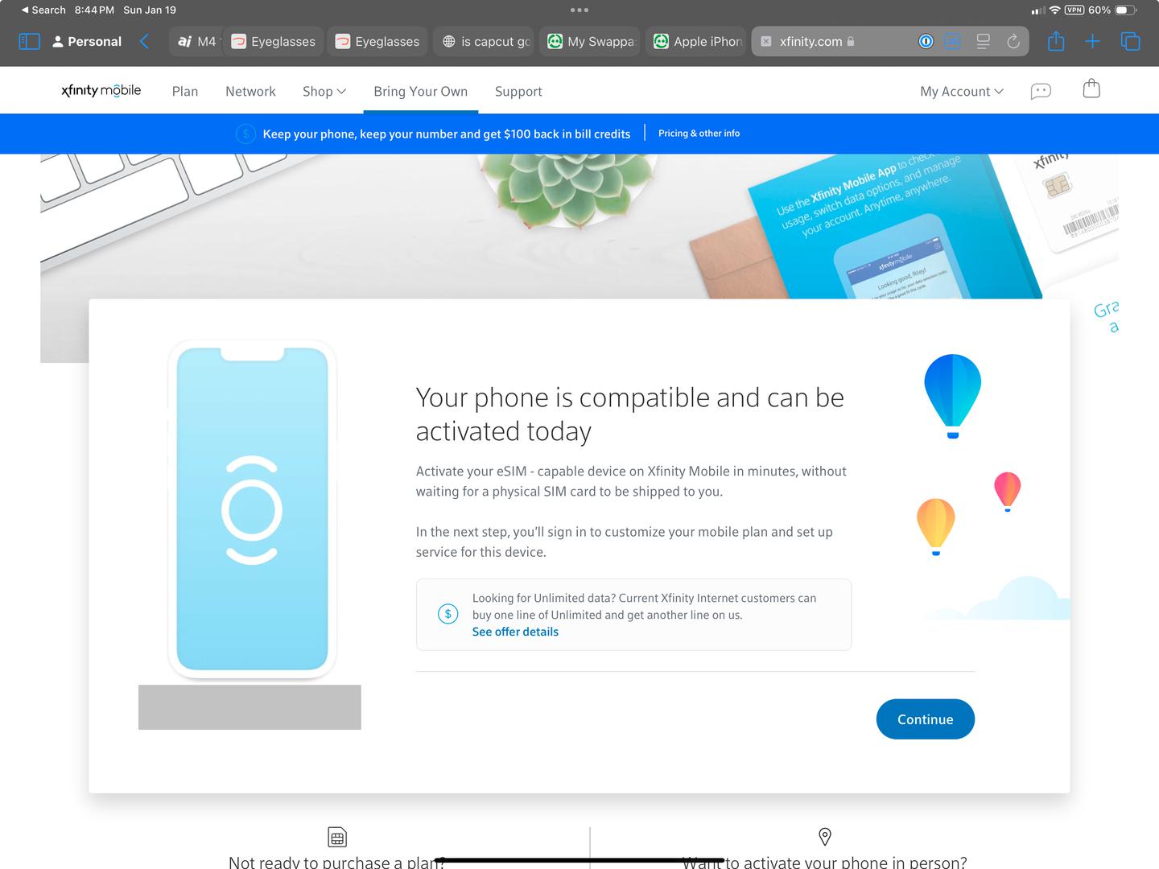Expand the Shop dropdown menu
Image resolution: width=1159 pixels, height=869 pixels.
[x=324, y=91]
